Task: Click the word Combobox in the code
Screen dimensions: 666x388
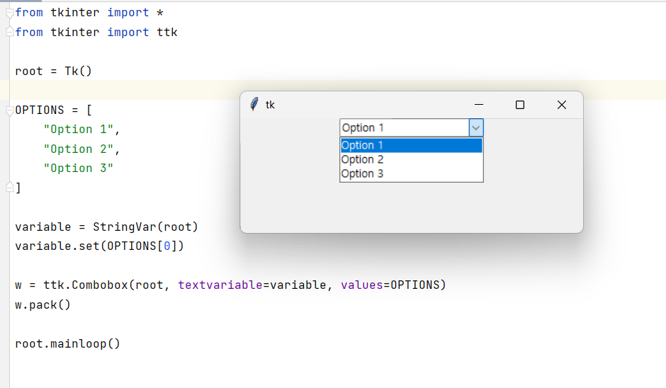Action: [x=100, y=285]
